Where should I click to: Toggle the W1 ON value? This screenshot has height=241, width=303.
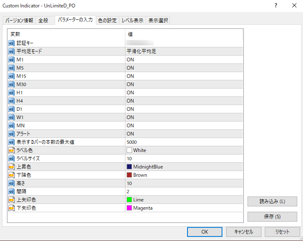[184, 117]
